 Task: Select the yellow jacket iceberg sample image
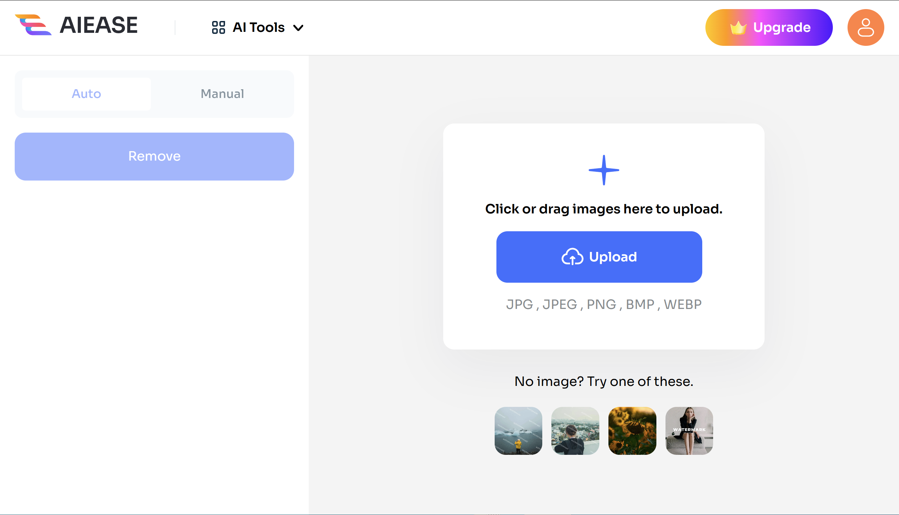[518, 431]
